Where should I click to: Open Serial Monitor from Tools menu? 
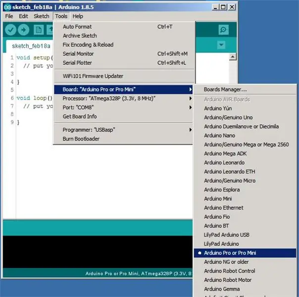[124, 54]
